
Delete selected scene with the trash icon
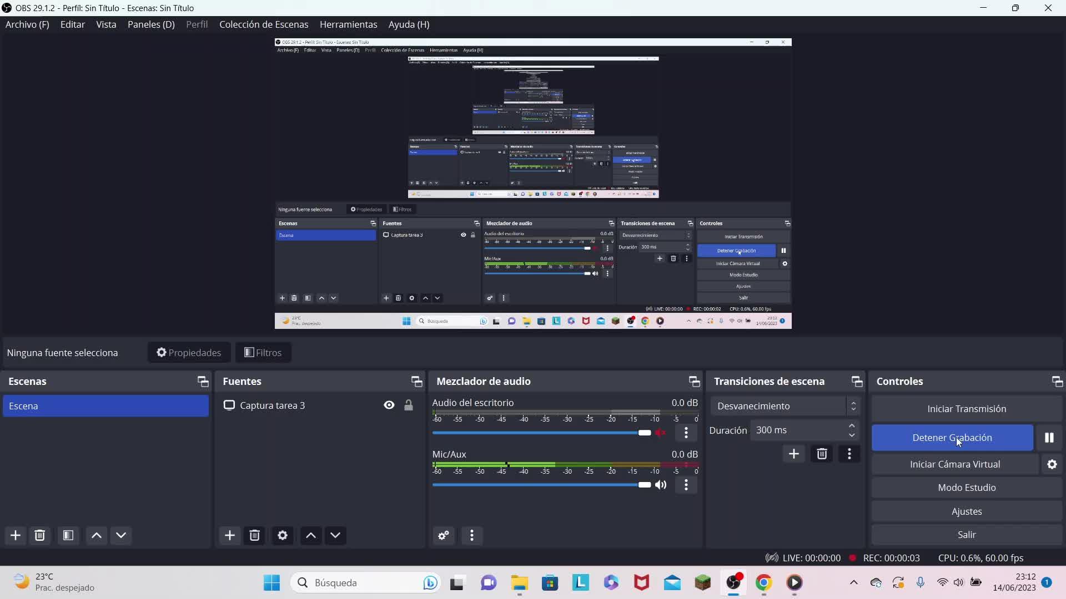coord(39,535)
